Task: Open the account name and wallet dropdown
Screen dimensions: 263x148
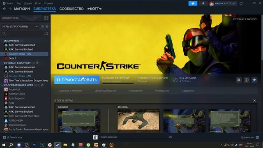Action: tap(225, 3)
